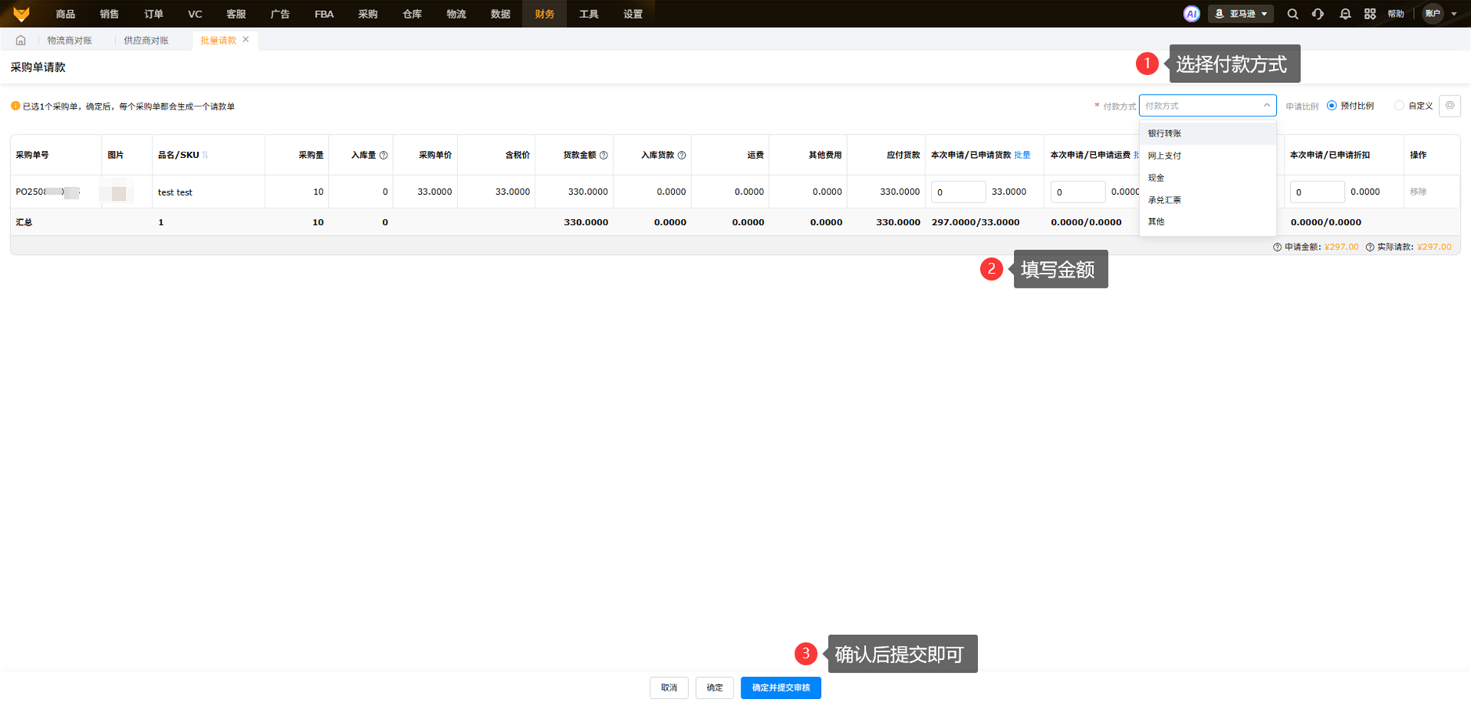Image resolution: width=1471 pixels, height=706 pixels.
Task: Open the 亚马逊 platform selector
Action: 1241,14
